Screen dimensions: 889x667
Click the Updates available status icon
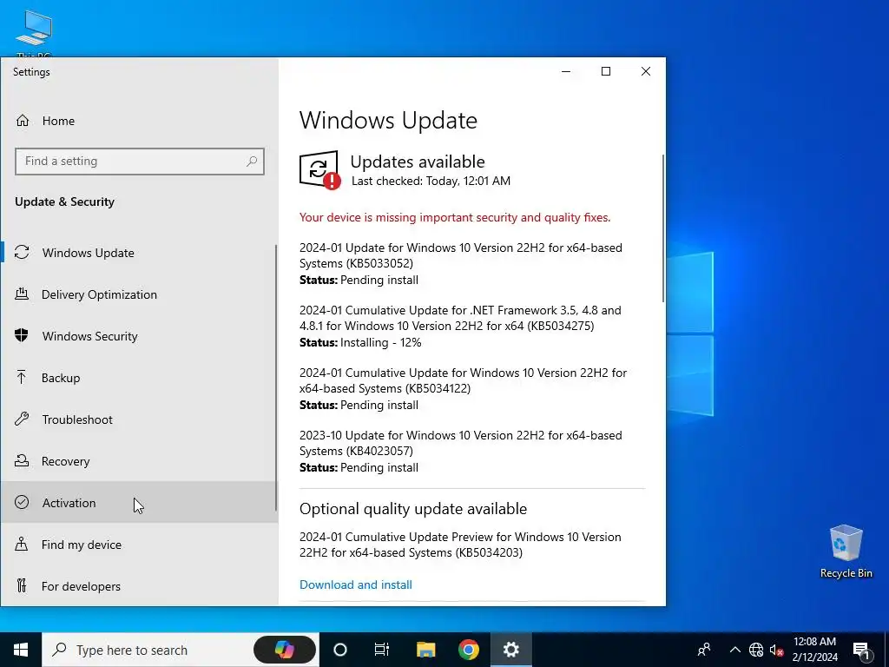point(319,169)
